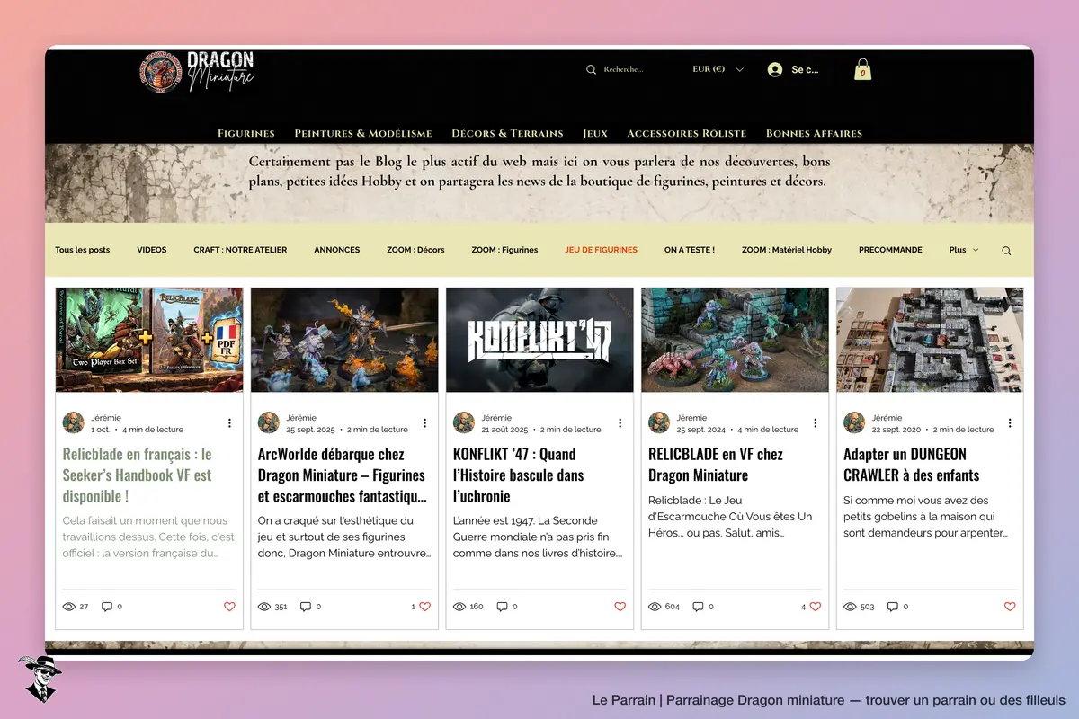Screen dimensions: 1079x719
Task: Open more options for RELICBLADE en VF post
Action: point(816,423)
